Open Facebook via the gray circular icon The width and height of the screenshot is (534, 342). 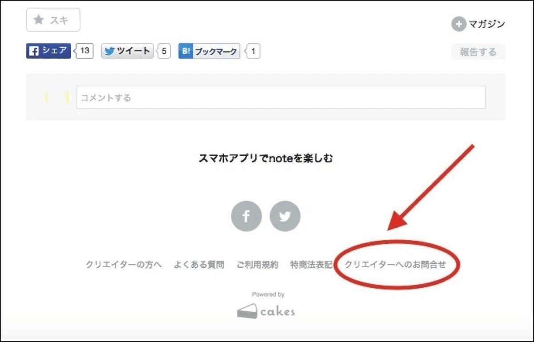click(246, 216)
